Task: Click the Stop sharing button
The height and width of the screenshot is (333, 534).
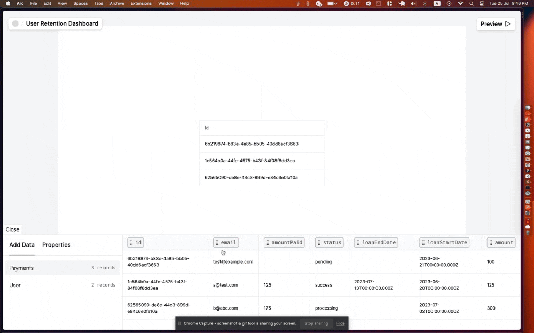Action: 316,323
